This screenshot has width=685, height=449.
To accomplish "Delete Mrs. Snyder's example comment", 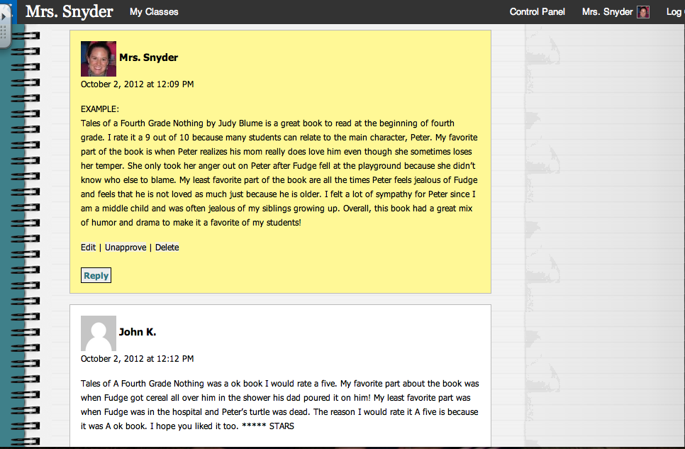I will tap(167, 248).
